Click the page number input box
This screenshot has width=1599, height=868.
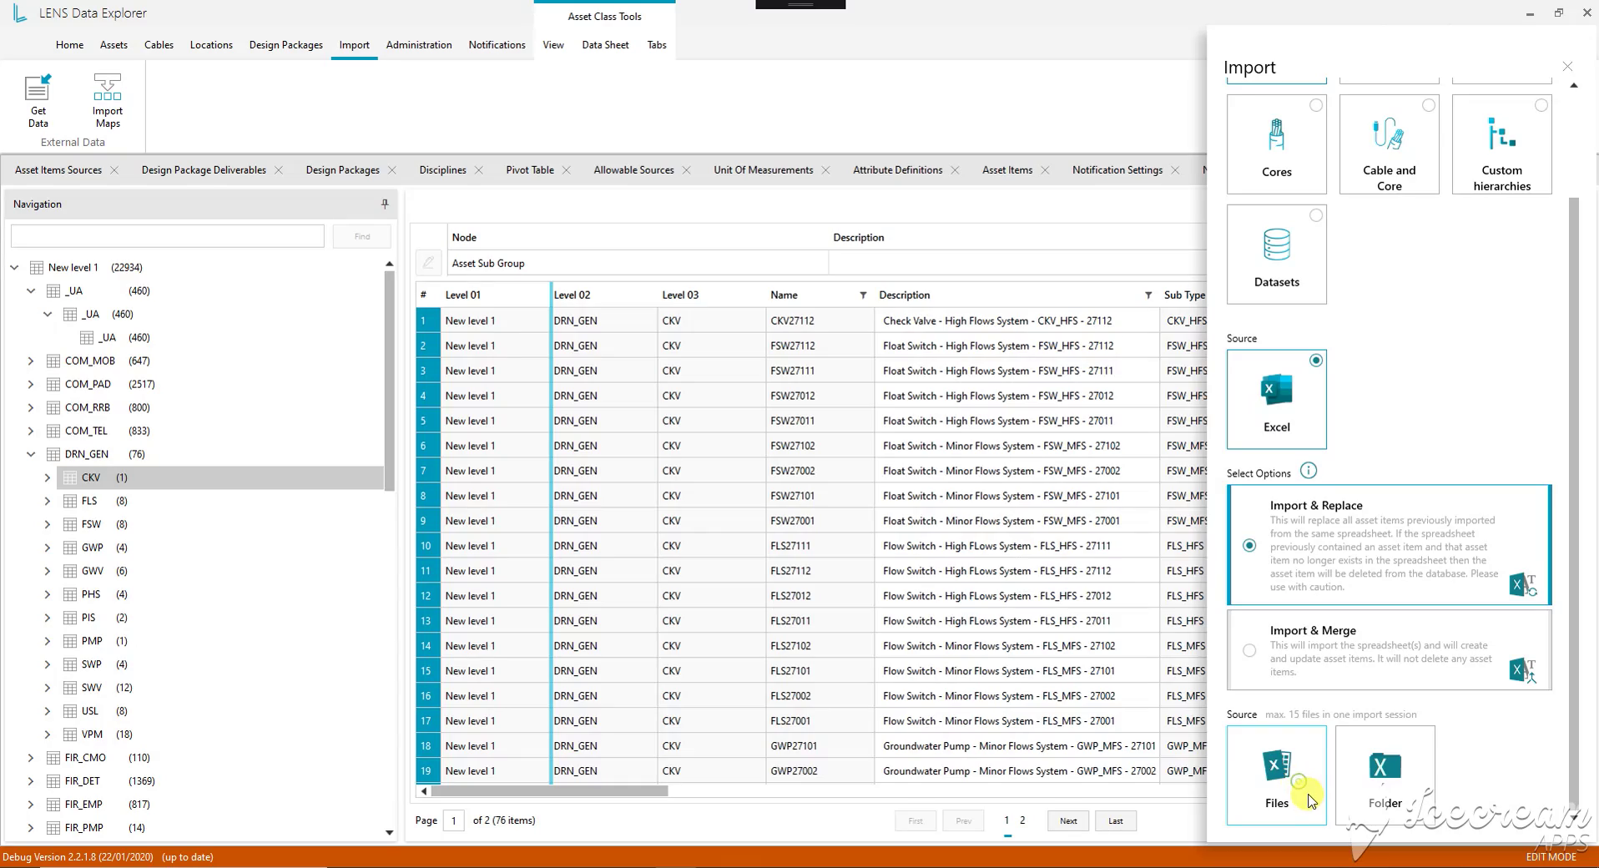pyautogui.click(x=454, y=820)
